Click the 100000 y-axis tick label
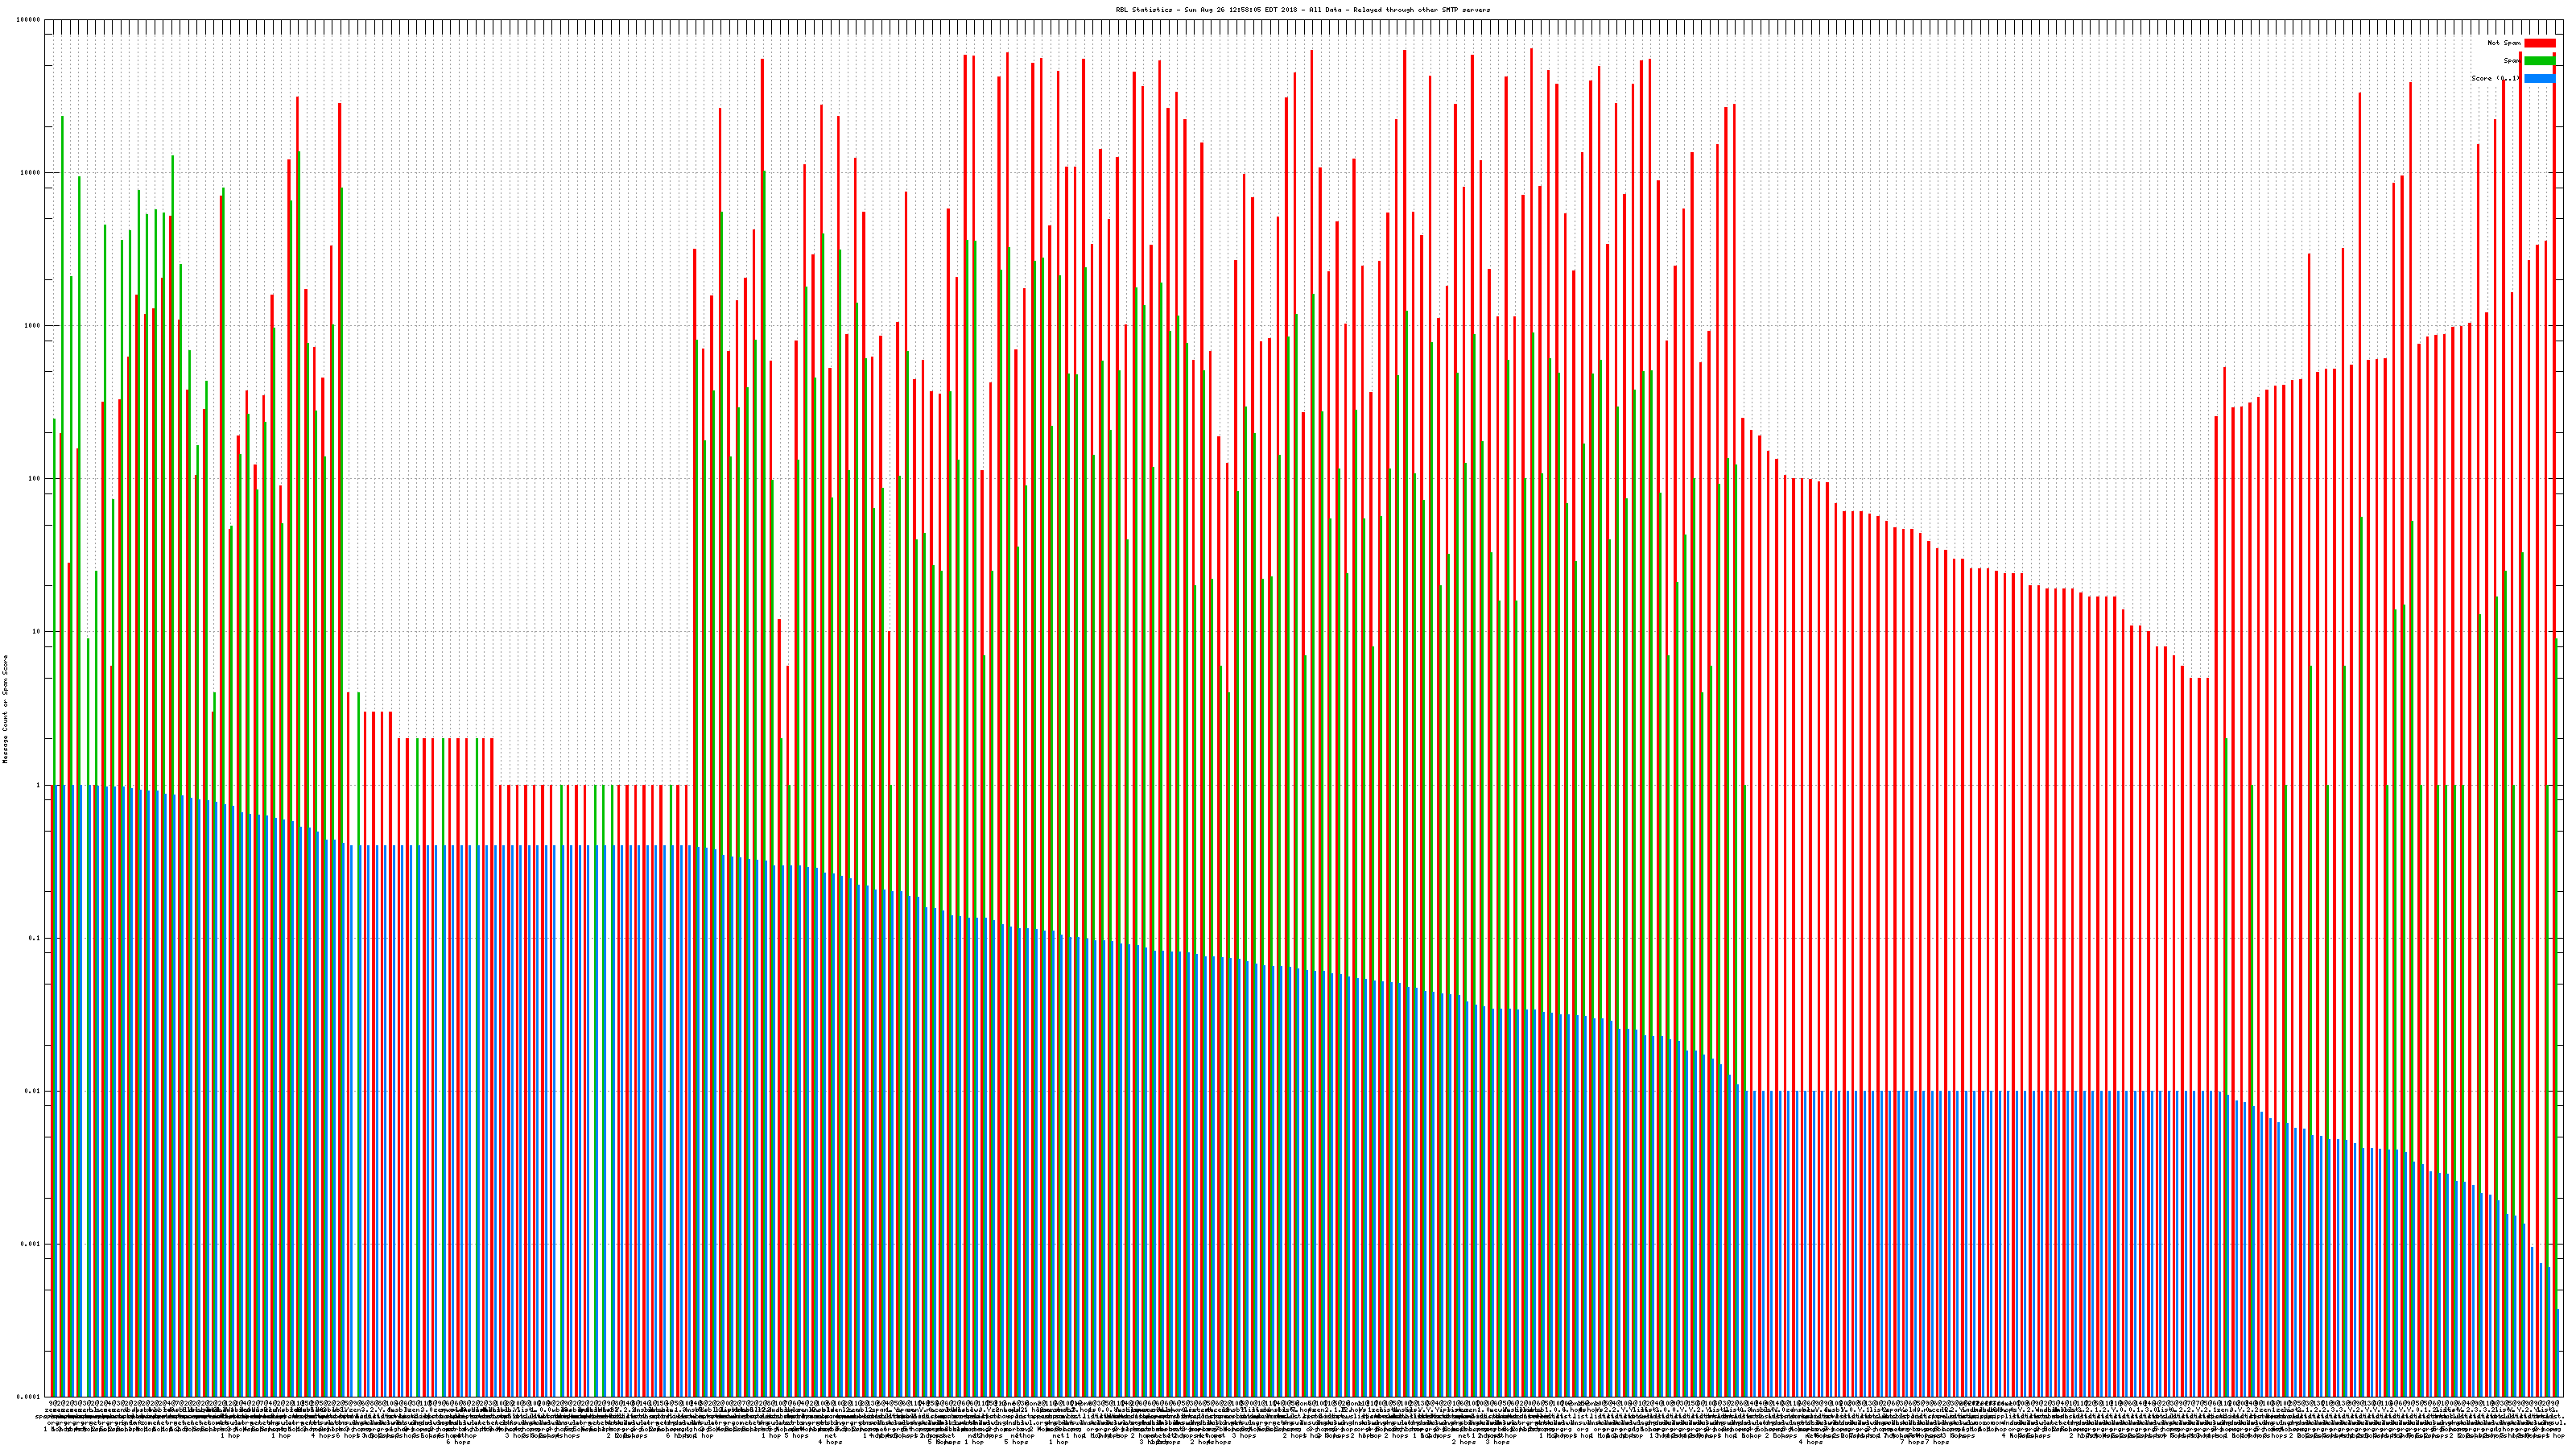2576x1449 pixels. (x=29, y=20)
